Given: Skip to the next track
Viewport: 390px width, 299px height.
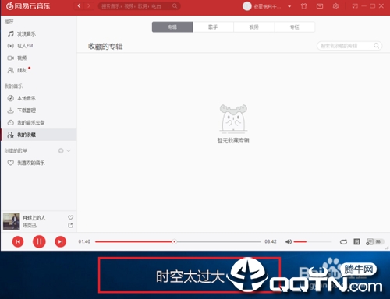Looking at the screenshot, I should 60,242.
